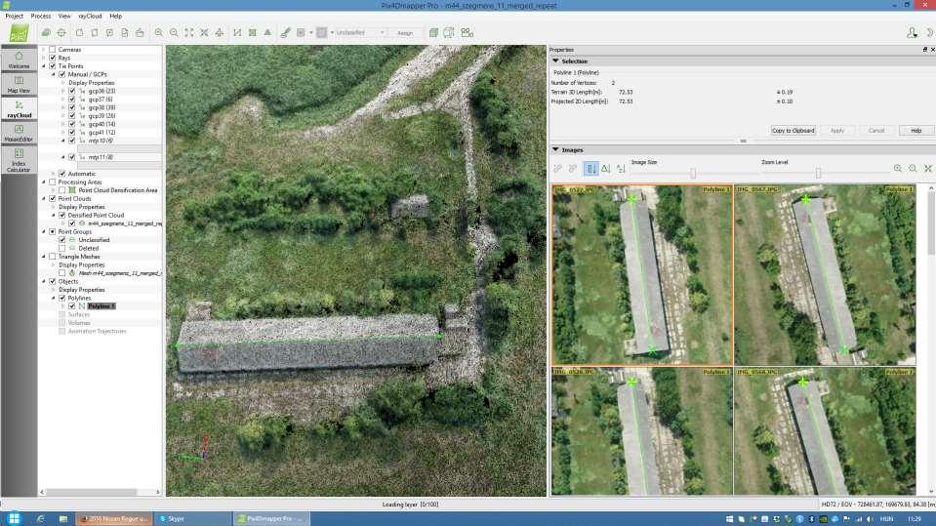Open the Mosaic Editor sidebar view
Image resolution: width=936 pixels, height=526 pixels.
pyautogui.click(x=19, y=133)
